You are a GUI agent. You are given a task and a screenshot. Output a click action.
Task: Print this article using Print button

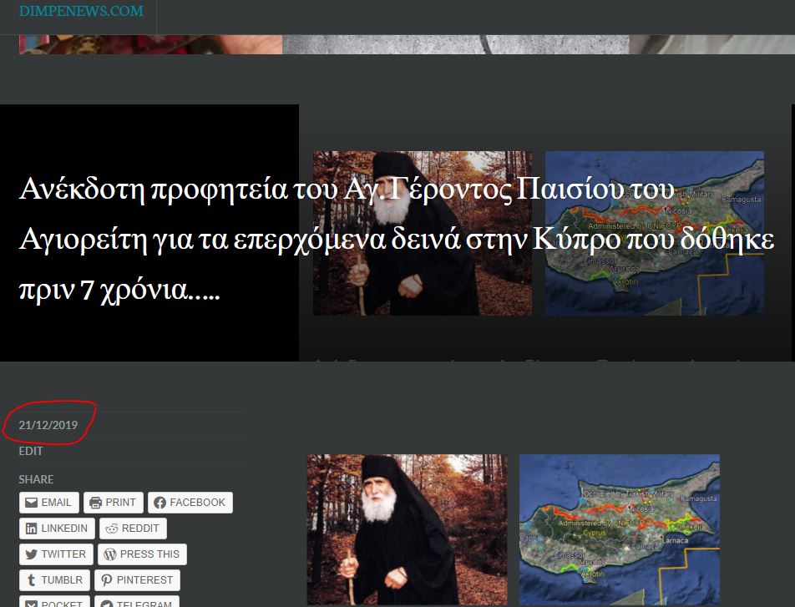pyautogui.click(x=113, y=503)
